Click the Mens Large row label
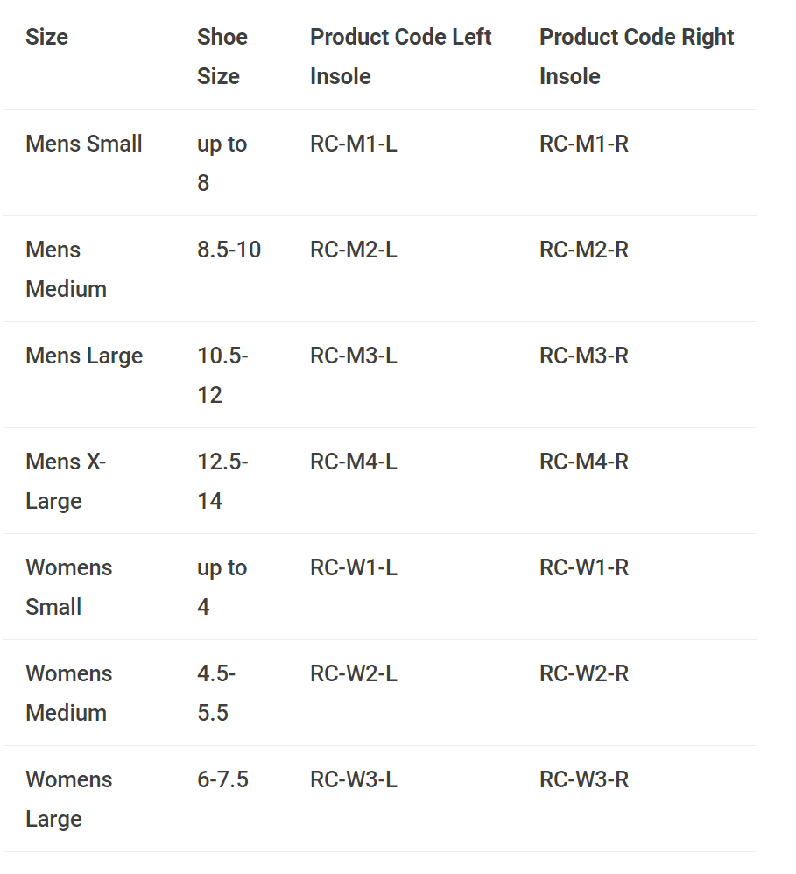Screen dimensions: 796x874 [84, 356]
